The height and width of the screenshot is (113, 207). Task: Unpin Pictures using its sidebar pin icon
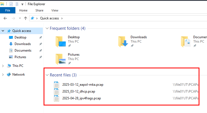[x=40, y=57]
